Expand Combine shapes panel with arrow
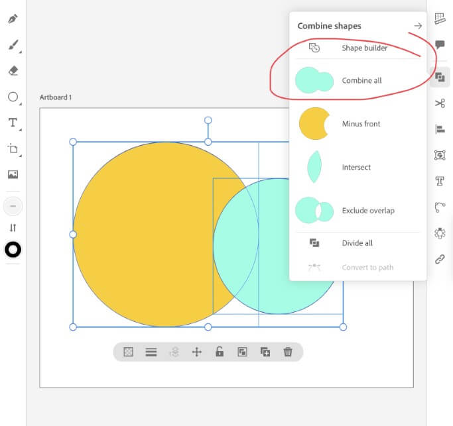The height and width of the screenshot is (426, 453). coord(418,26)
